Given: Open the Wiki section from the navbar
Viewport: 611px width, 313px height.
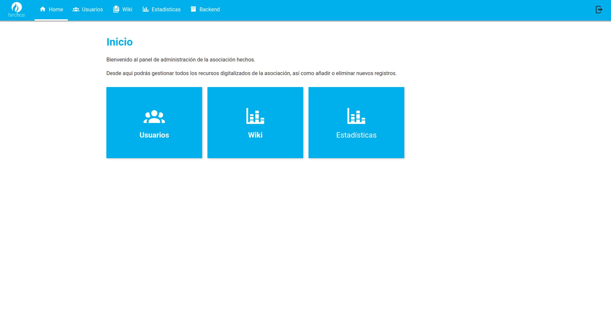Looking at the screenshot, I should coord(127,9).
